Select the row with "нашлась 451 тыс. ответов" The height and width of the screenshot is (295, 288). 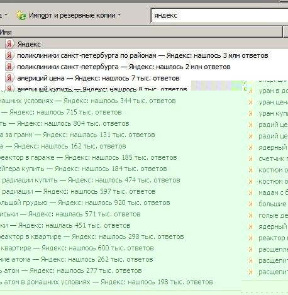(x=65, y=225)
